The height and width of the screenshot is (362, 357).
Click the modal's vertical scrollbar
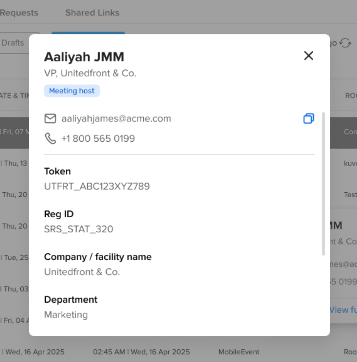point(323,183)
